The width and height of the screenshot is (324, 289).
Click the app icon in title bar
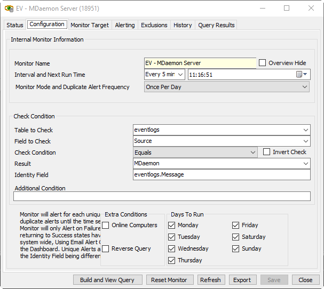(9, 9)
